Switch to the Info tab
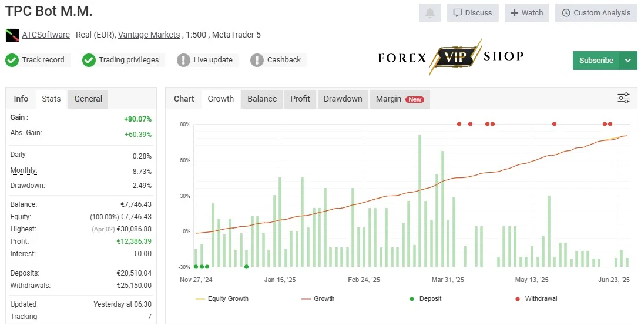 21,99
